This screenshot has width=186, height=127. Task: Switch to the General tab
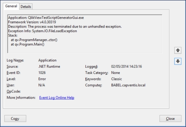(11, 6)
